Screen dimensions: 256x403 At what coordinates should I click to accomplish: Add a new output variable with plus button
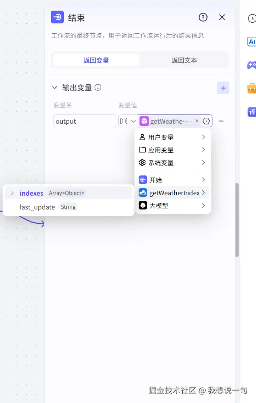pyautogui.click(x=223, y=88)
